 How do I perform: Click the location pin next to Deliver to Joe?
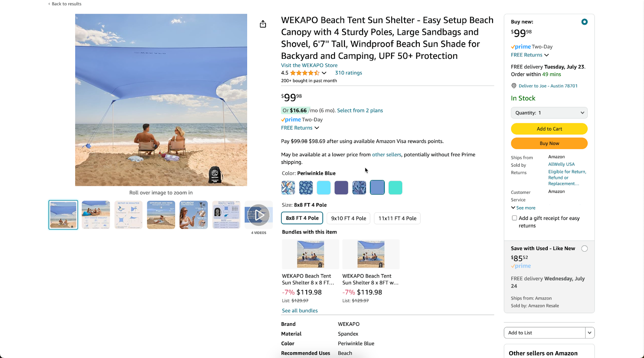[x=514, y=85]
